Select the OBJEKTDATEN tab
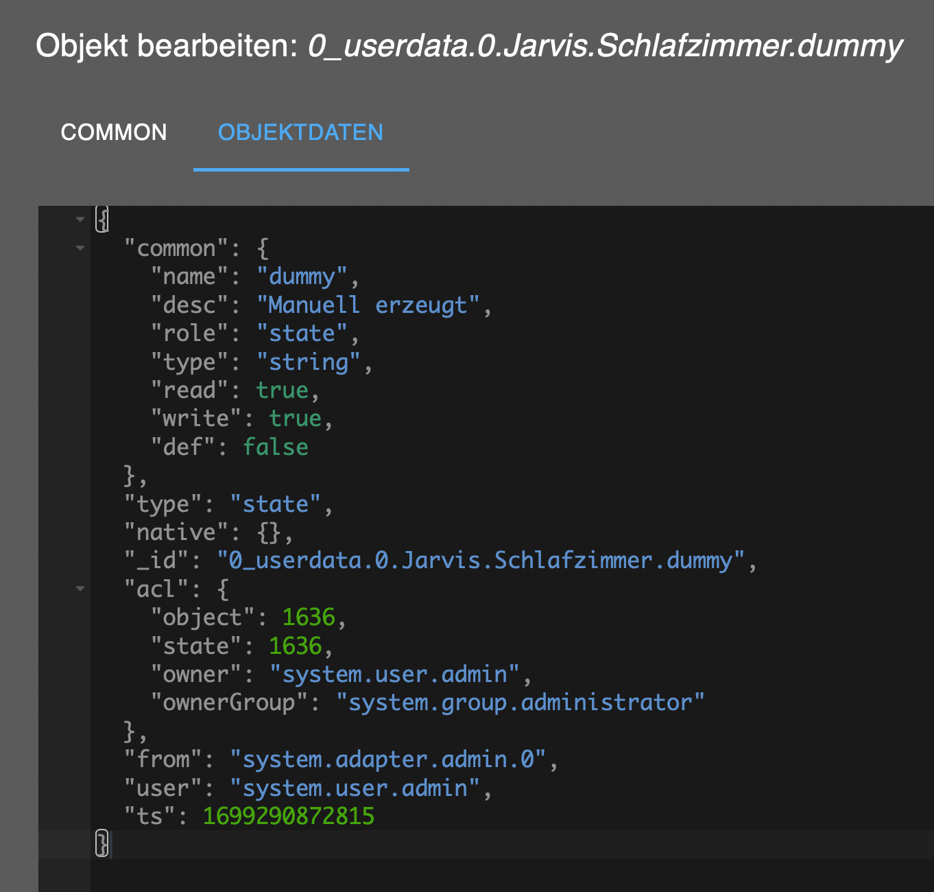This screenshot has width=934, height=892. (300, 132)
